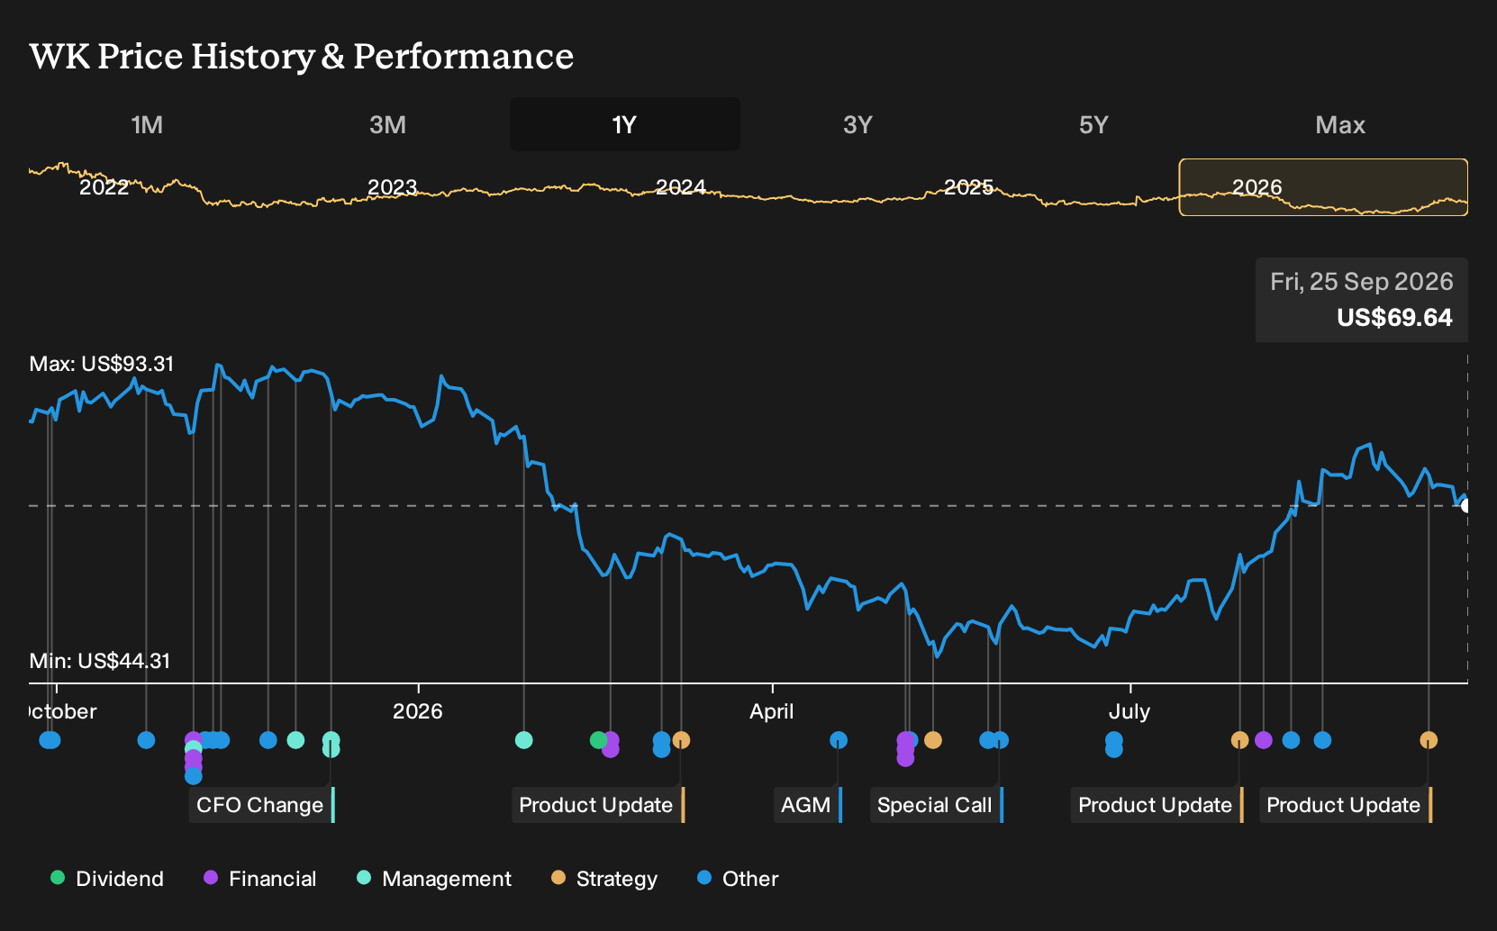This screenshot has height=931, width=1497.
Task: Click the Max: US$93.31 label
Action: click(102, 364)
